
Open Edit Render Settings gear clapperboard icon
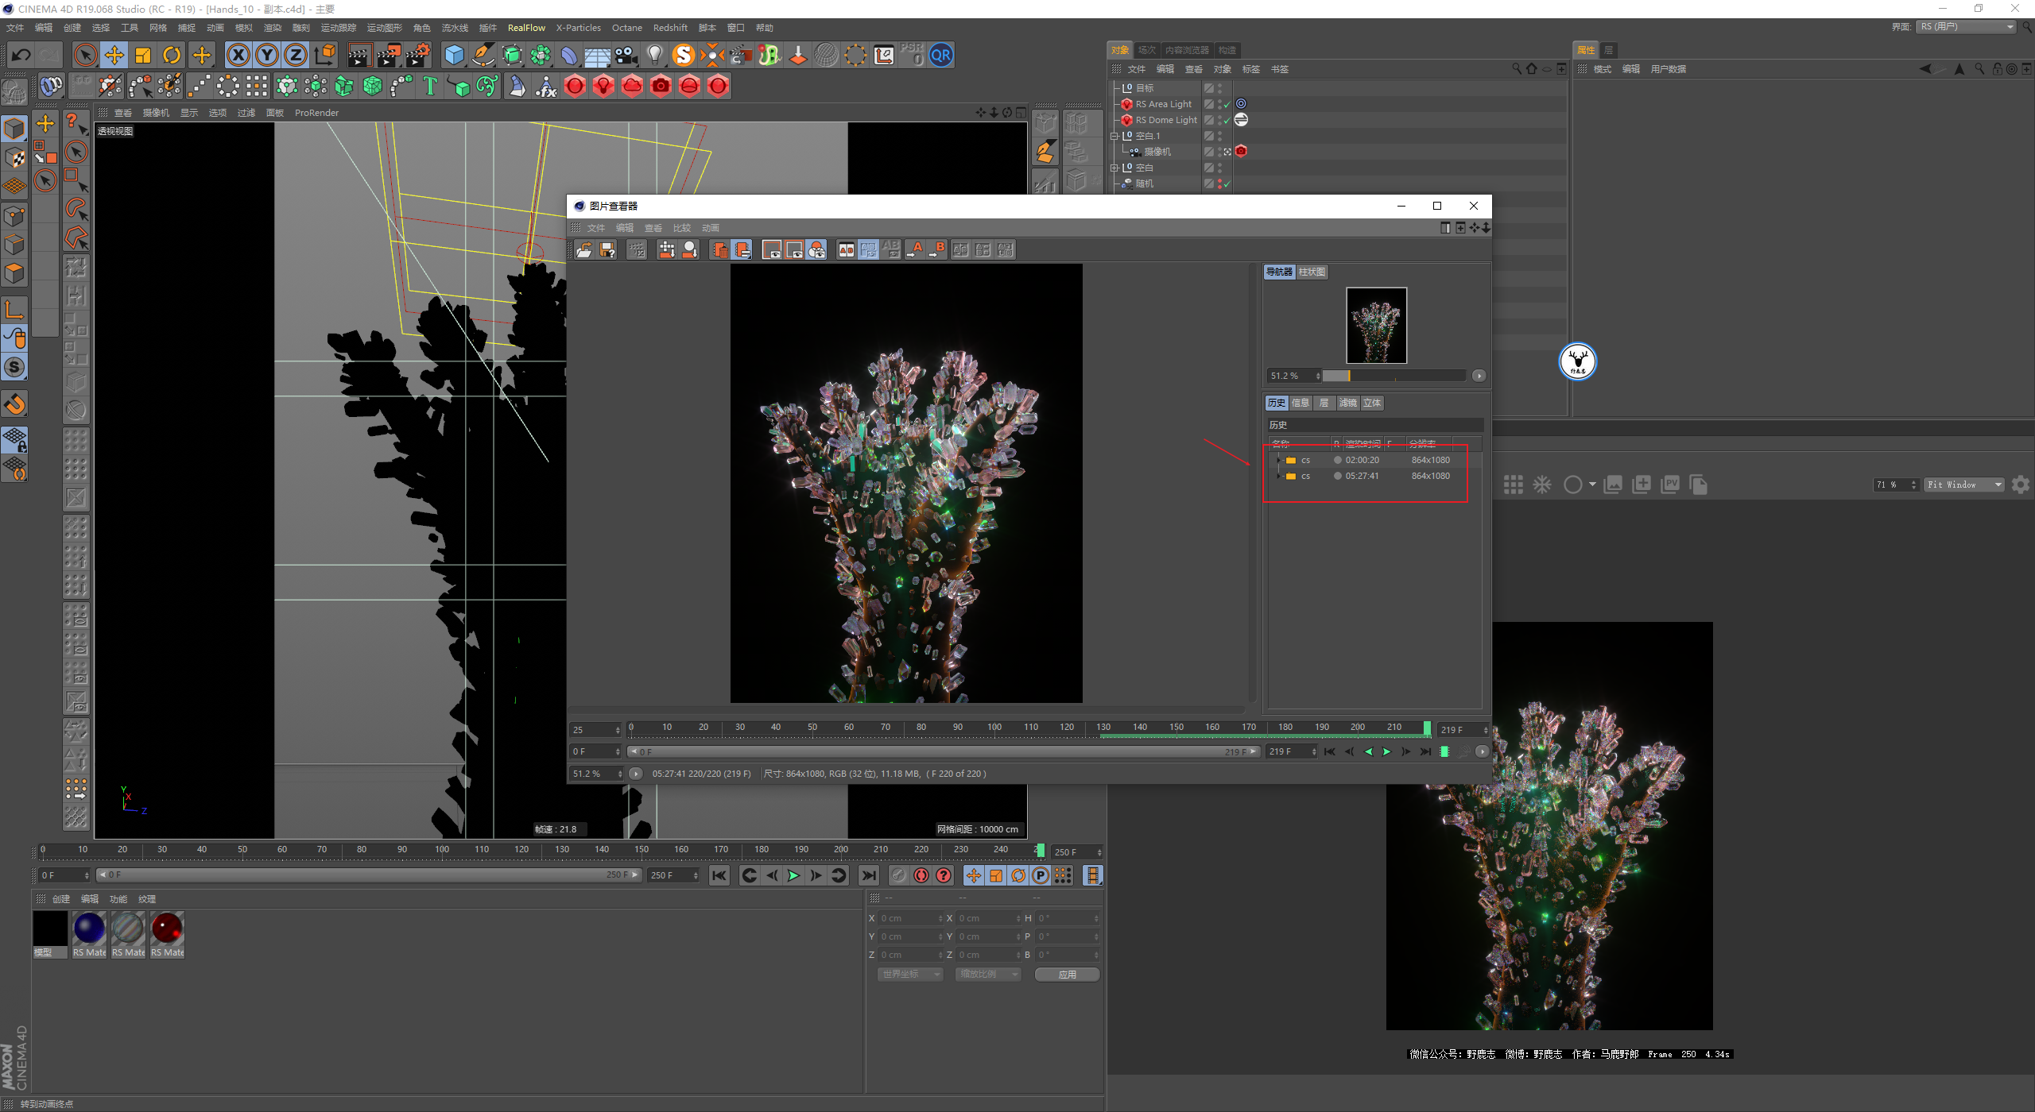pos(417,55)
